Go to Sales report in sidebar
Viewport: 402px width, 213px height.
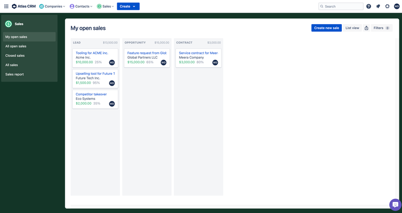[x=15, y=74]
